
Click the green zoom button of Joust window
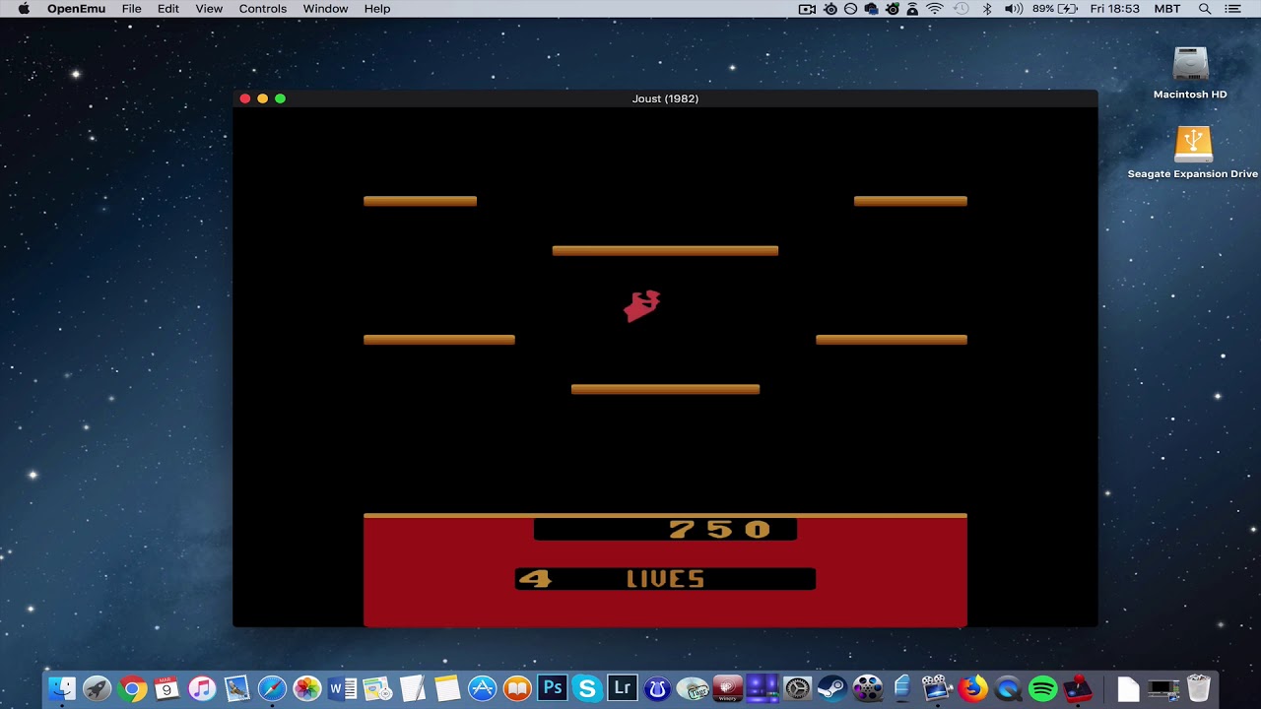pos(280,98)
